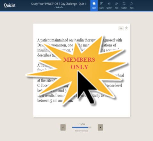Open Keyboard Shortcuts link
Viewport: 153px width, 141px height.
tap(82, 131)
